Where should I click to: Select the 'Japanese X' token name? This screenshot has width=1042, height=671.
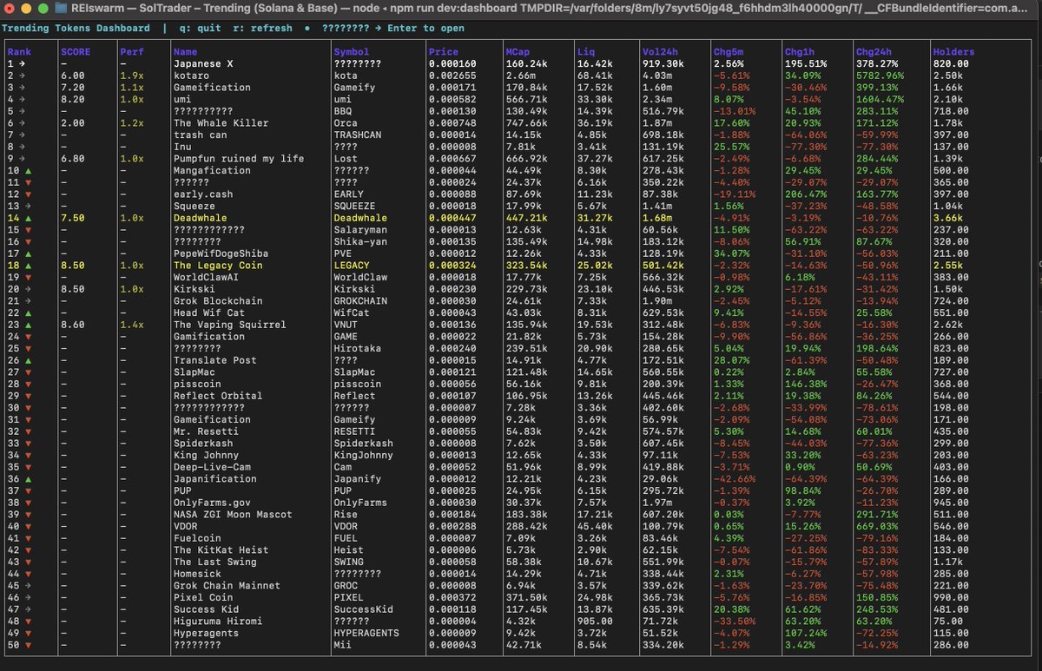coord(203,64)
